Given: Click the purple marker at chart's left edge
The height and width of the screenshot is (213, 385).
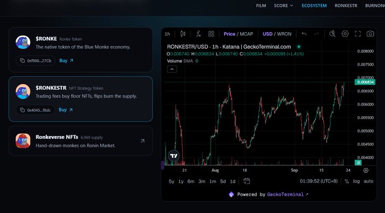Looking at the screenshot, I should [x=162, y=165].
